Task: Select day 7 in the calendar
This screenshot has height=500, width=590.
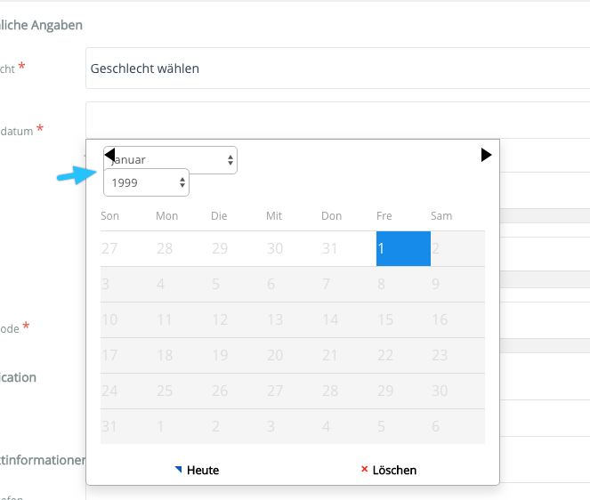Action: point(349,284)
